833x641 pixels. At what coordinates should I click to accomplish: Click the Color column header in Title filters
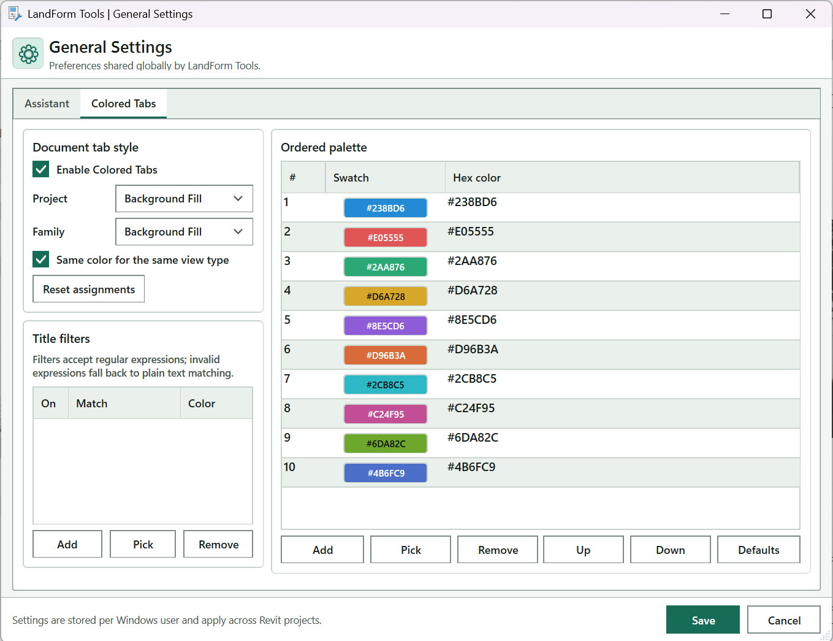[x=216, y=403]
